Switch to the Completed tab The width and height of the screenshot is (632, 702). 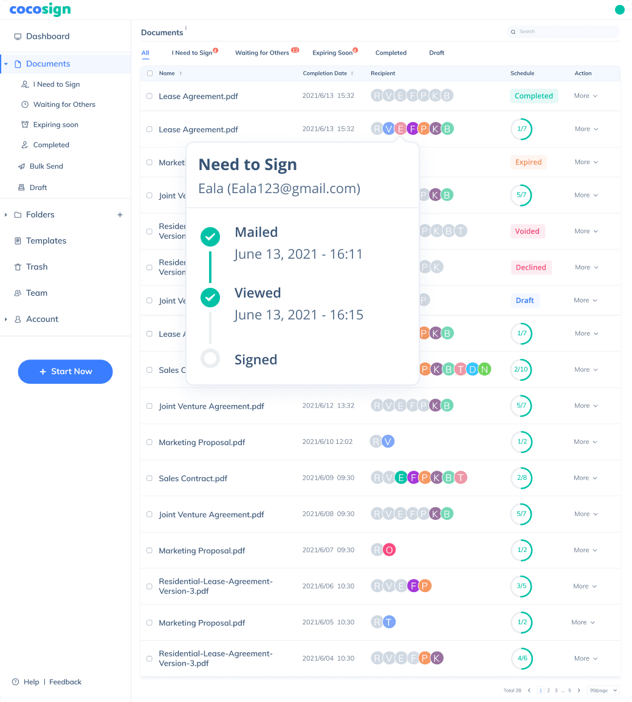(391, 53)
